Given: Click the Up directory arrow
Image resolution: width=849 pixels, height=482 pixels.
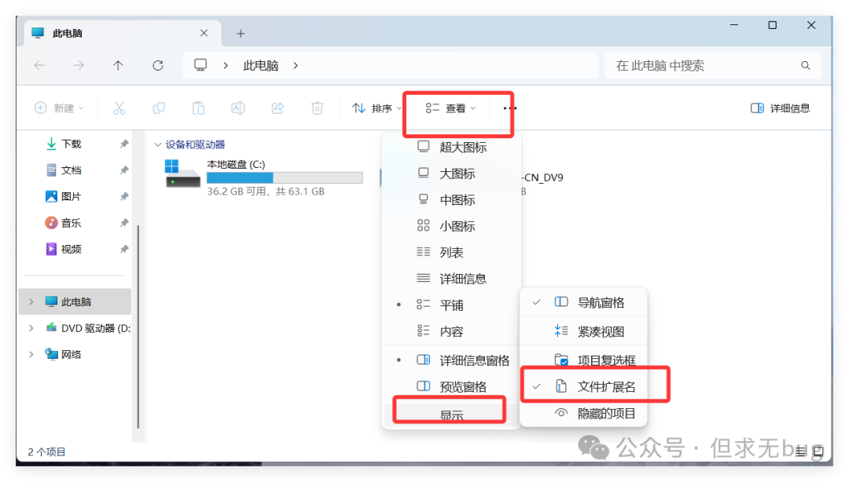Looking at the screenshot, I should (118, 66).
